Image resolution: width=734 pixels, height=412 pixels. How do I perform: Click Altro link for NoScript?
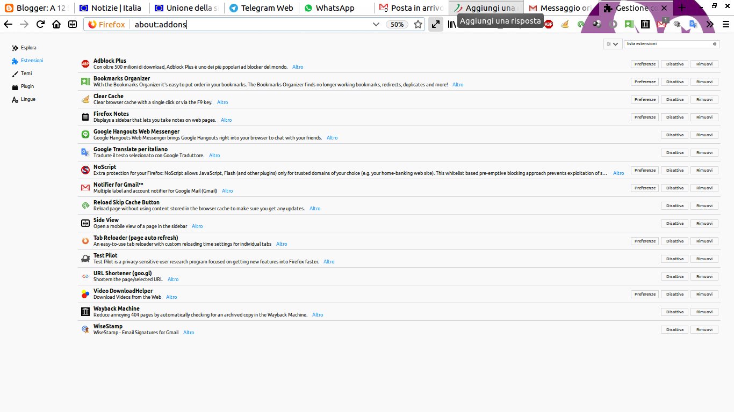618,173
